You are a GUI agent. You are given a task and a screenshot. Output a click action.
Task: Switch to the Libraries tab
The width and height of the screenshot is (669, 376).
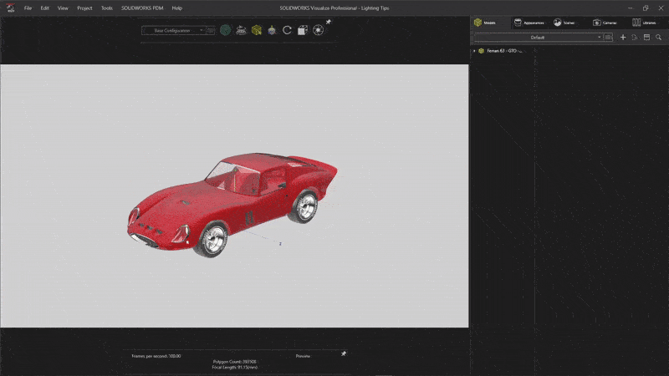[644, 23]
